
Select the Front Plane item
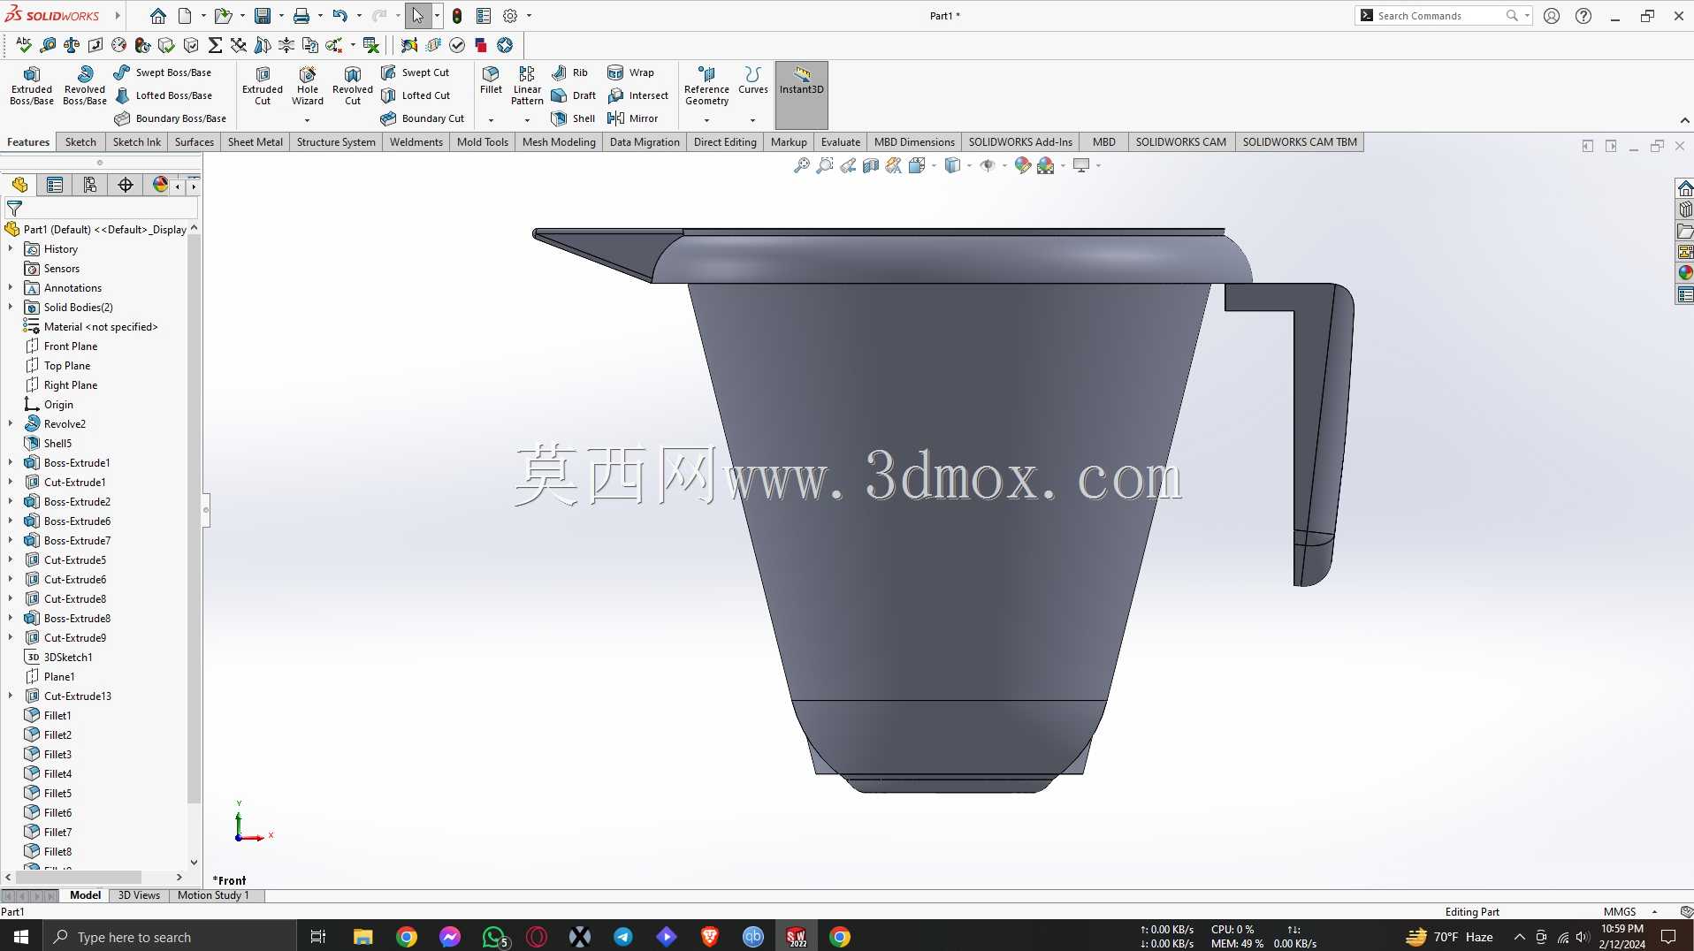click(x=71, y=346)
